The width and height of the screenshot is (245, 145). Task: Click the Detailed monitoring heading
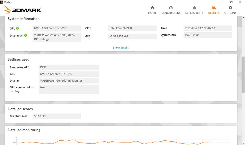[24, 130]
